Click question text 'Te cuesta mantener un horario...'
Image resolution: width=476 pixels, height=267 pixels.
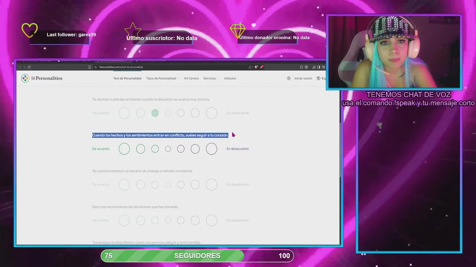(142, 171)
